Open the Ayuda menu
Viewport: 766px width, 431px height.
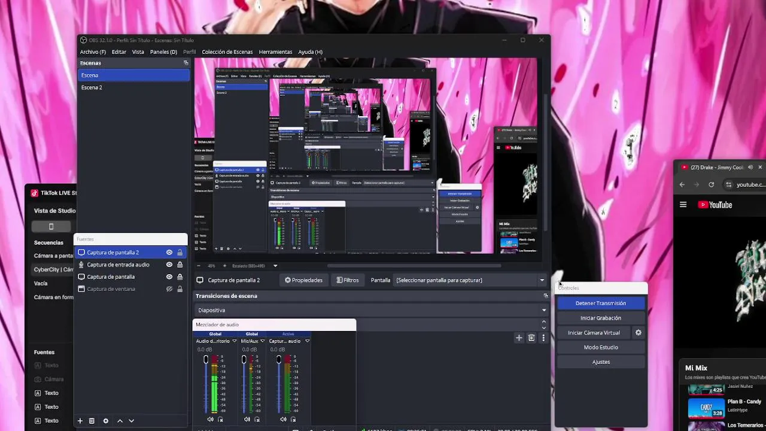[310, 52]
